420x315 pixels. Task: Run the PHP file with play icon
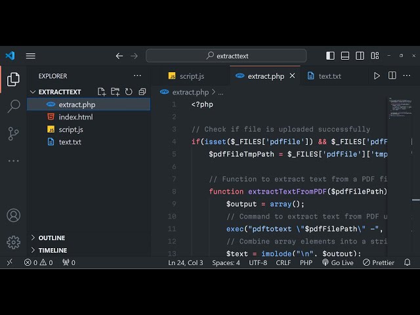(377, 76)
